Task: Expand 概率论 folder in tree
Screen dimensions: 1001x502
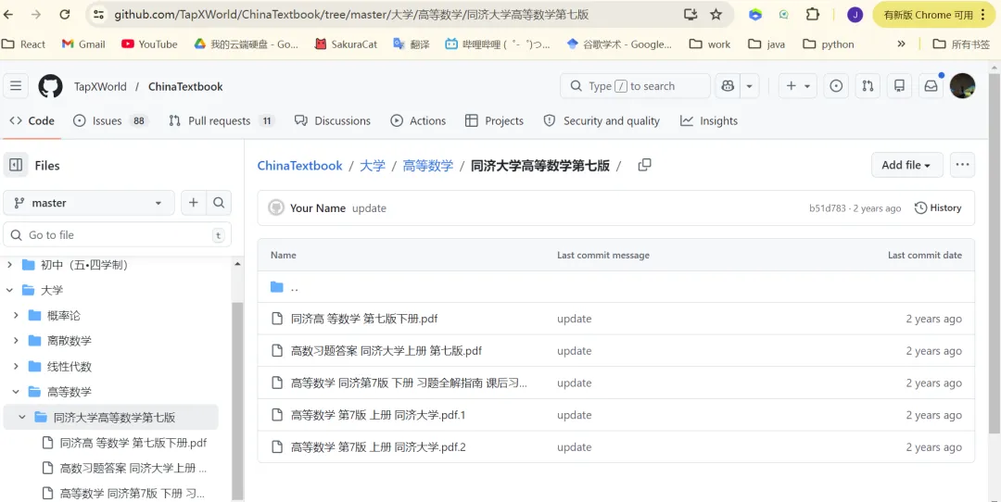Action: [x=16, y=316]
